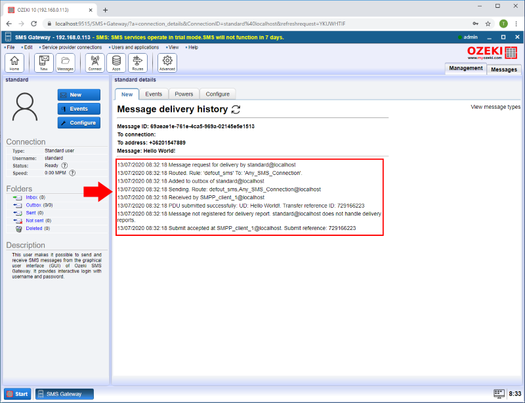This screenshot has width=525, height=403.
Task: Open the browser profile avatar
Action: click(x=503, y=24)
